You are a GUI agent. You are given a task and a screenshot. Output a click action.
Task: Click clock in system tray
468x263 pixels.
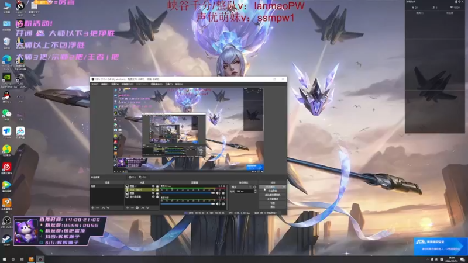[452, 259]
